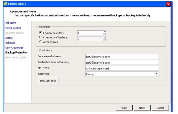Click the 'Retention' group label
The height and width of the screenshot is (114, 178).
tap(45, 27)
